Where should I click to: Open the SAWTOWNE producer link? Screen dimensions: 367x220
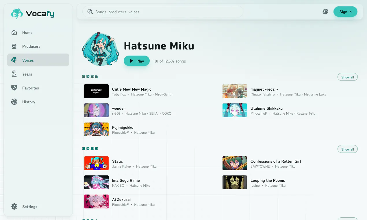(260, 166)
